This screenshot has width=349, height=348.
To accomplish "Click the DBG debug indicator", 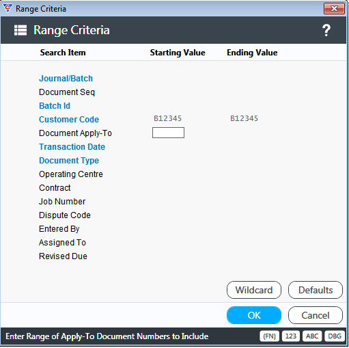I will 335,336.
